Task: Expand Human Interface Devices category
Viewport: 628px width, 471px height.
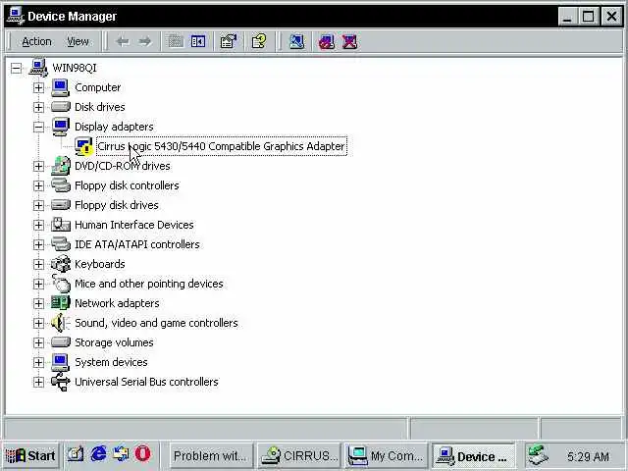Action: pos(38,225)
